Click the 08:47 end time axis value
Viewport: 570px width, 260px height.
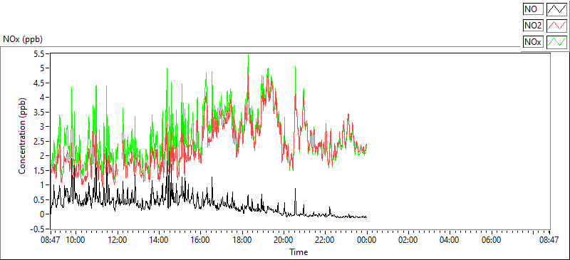[549, 240]
